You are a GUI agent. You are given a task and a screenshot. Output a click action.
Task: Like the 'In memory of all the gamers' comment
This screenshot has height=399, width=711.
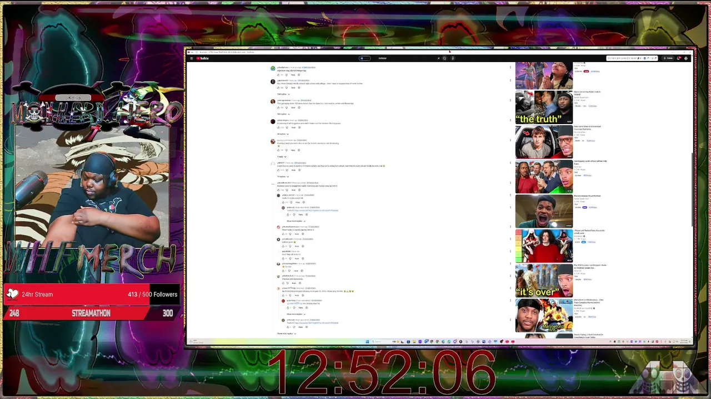[279, 127]
